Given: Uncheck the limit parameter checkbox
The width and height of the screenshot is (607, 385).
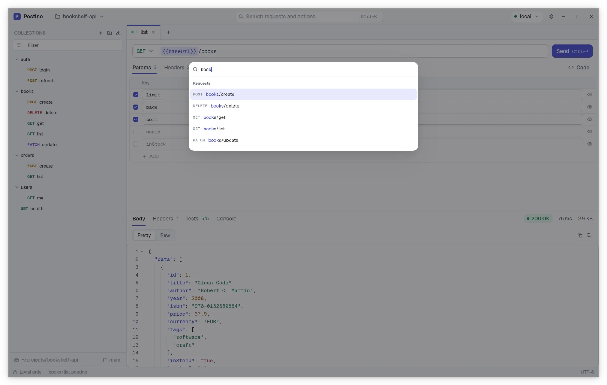Looking at the screenshot, I should [x=136, y=95].
